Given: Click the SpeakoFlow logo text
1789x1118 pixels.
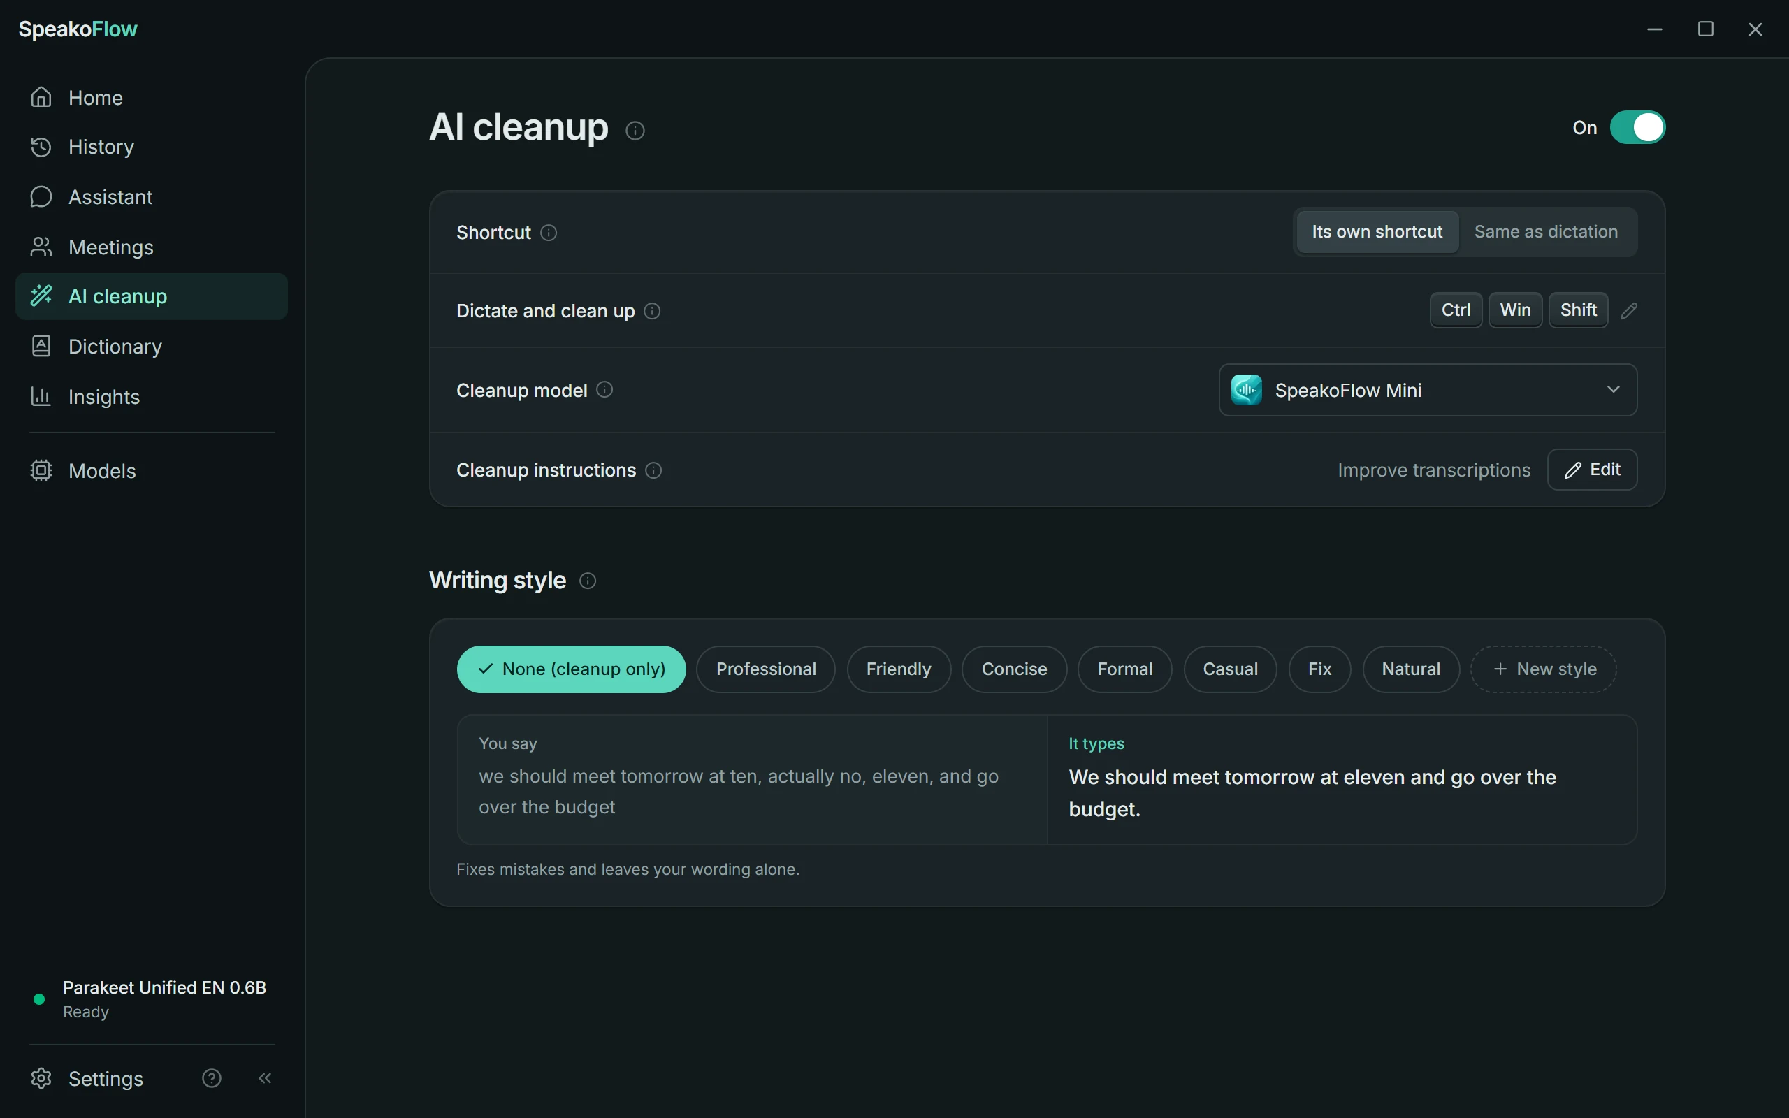Looking at the screenshot, I should coord(78,29).
